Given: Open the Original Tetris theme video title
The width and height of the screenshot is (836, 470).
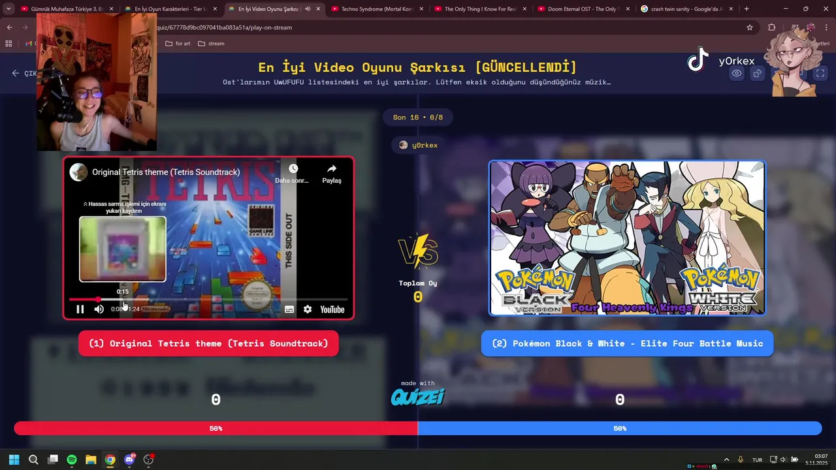Looking at the screenshot, I should click(x=166, y=172).
